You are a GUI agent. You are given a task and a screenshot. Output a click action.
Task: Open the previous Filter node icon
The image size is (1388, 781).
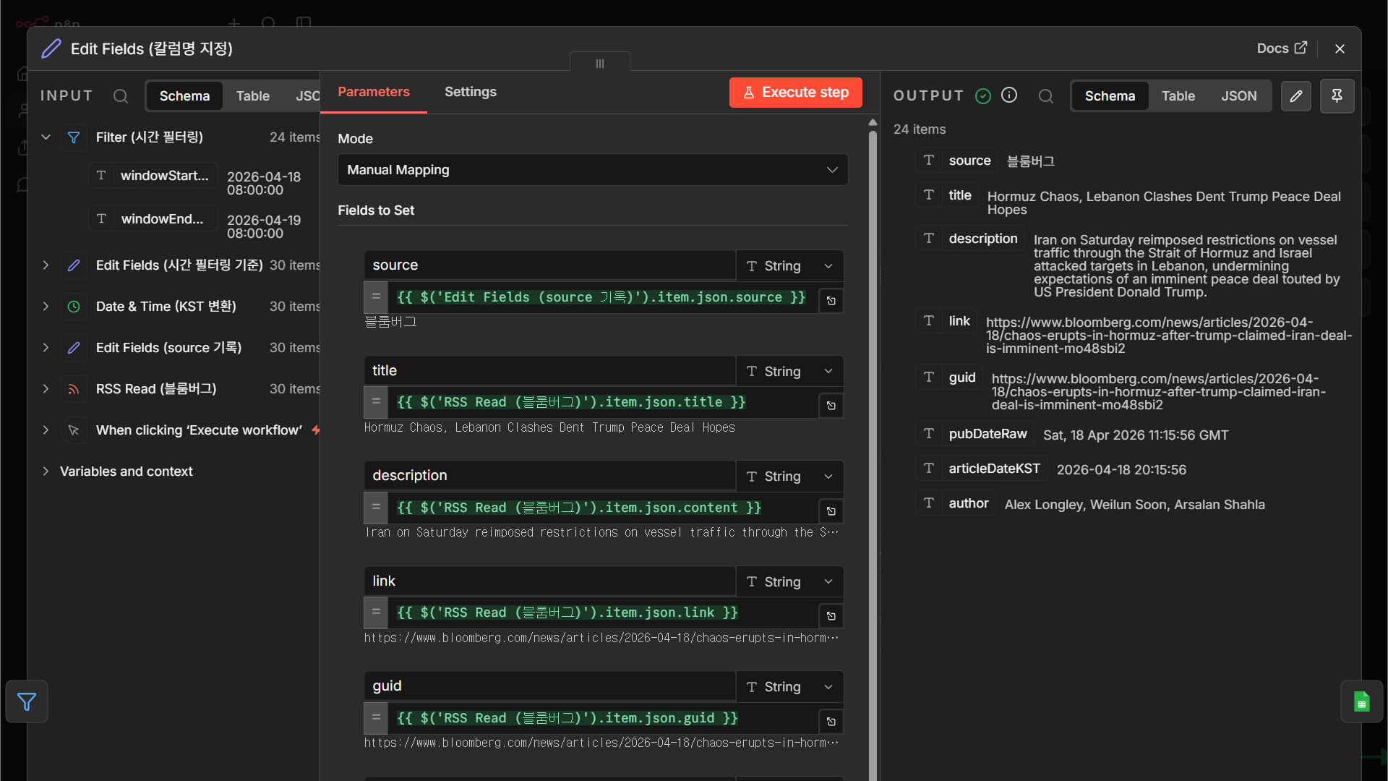pos(27,701)
